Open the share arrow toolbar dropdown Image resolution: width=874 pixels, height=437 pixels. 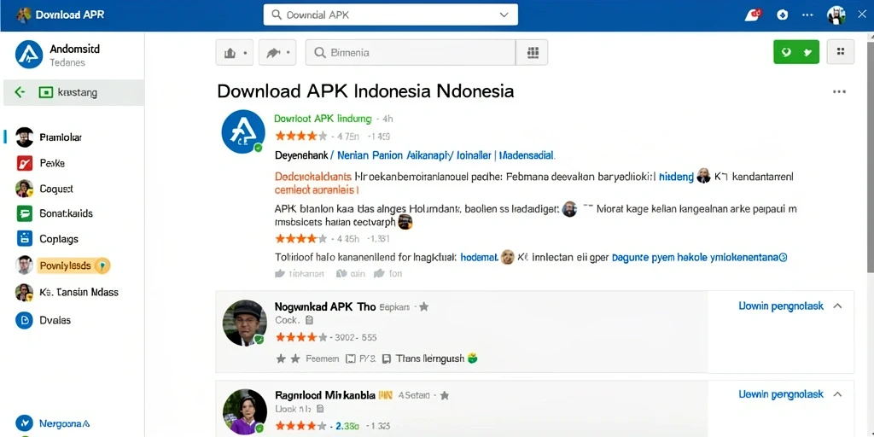(x=277, y=53)
